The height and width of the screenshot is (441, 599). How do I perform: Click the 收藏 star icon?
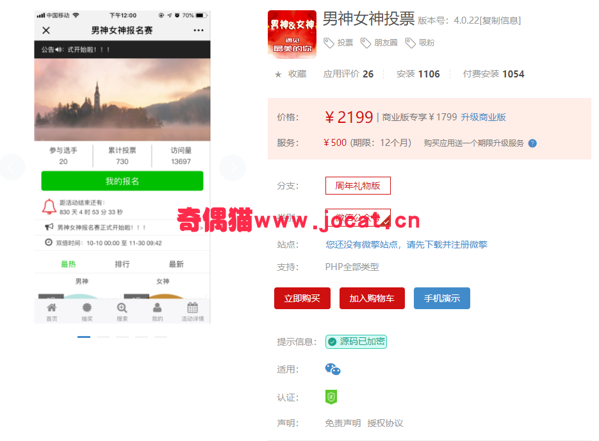coord(278,74)
